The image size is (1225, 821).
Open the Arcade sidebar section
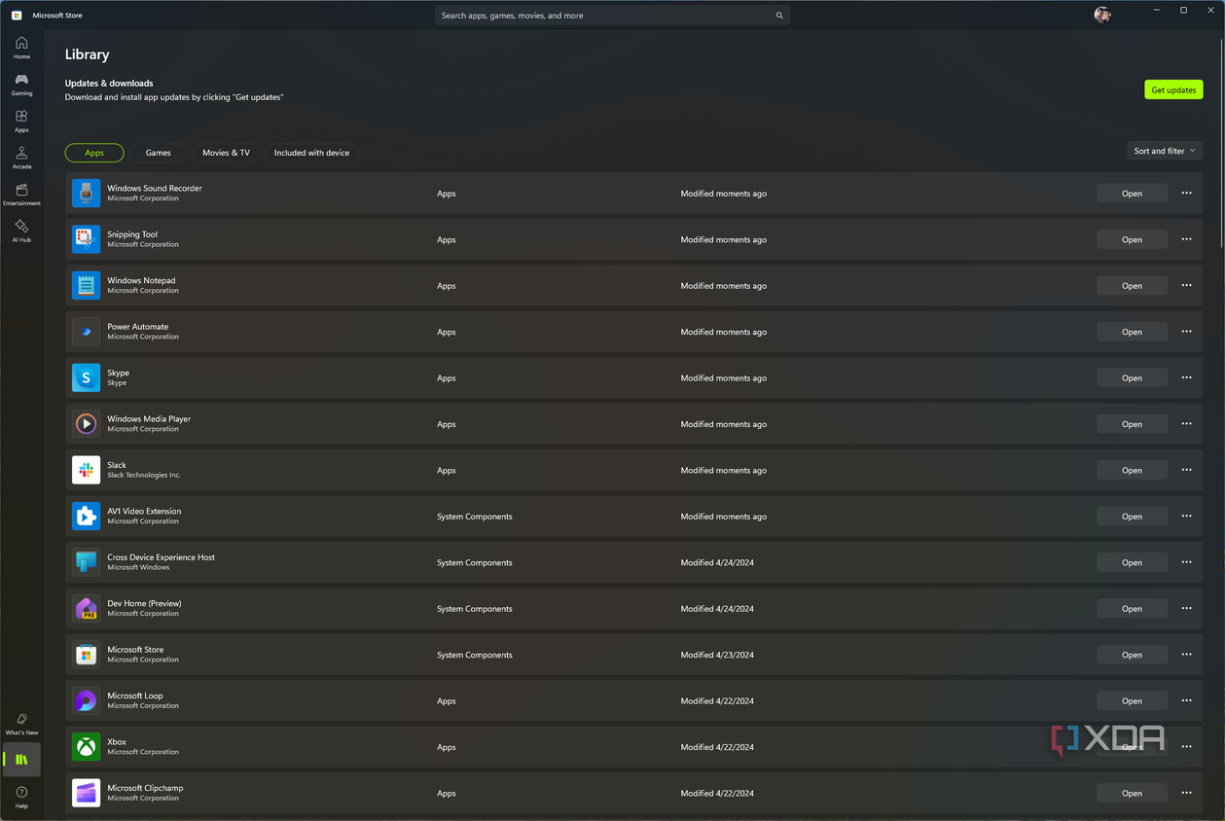(21, 158)
